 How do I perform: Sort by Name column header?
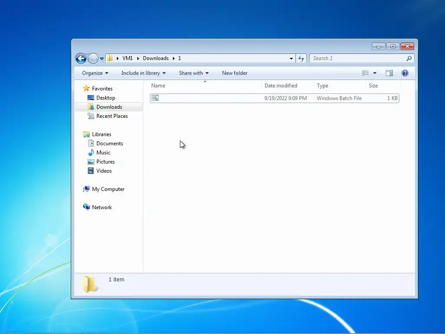pyautogui.click(x=205, y=86)
